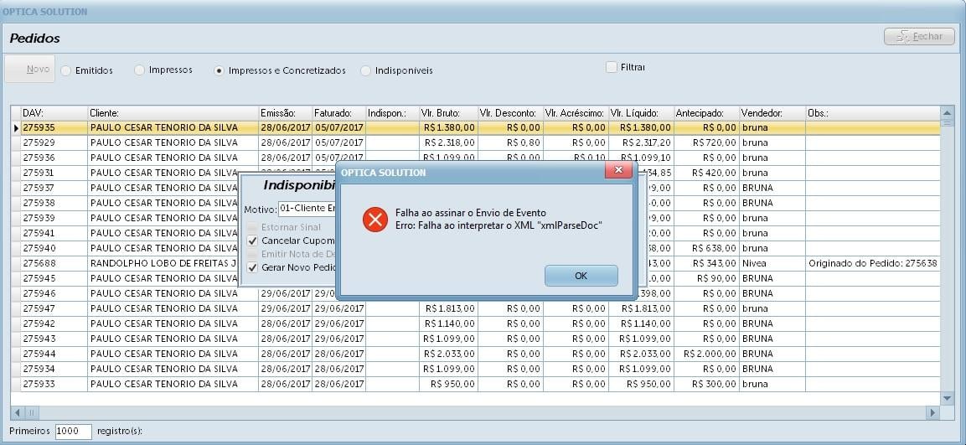Sort by the DAV column header
Viewport: 966px width, 445px height.
click(x=54, y=113)
